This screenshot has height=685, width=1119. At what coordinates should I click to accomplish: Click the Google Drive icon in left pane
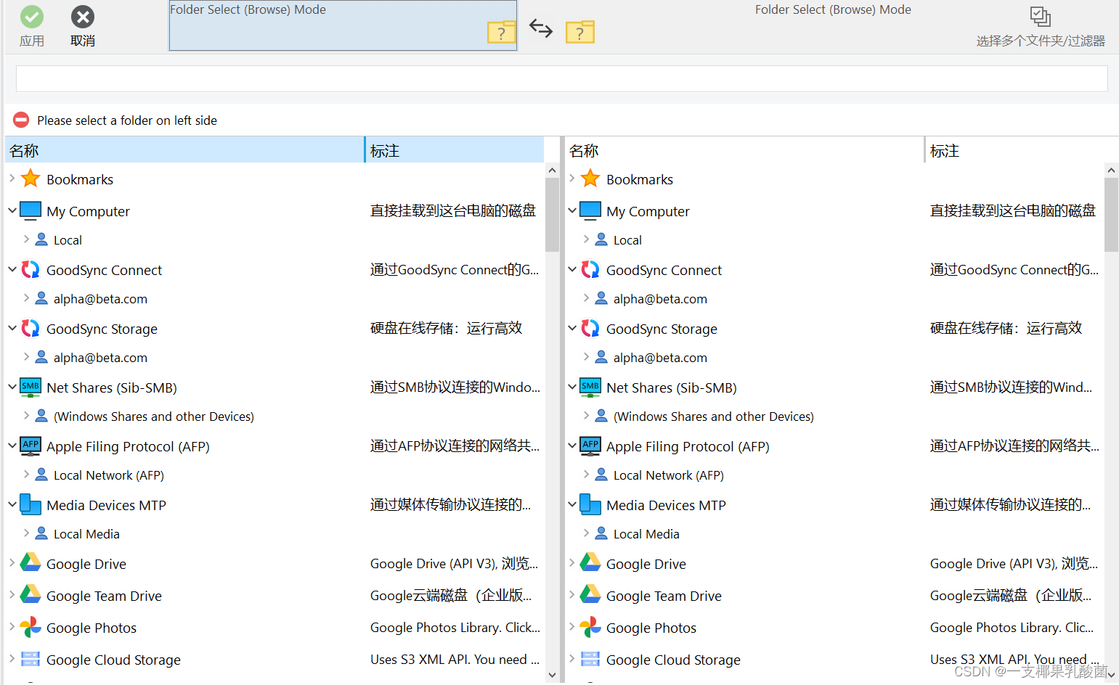click(30, 562)
